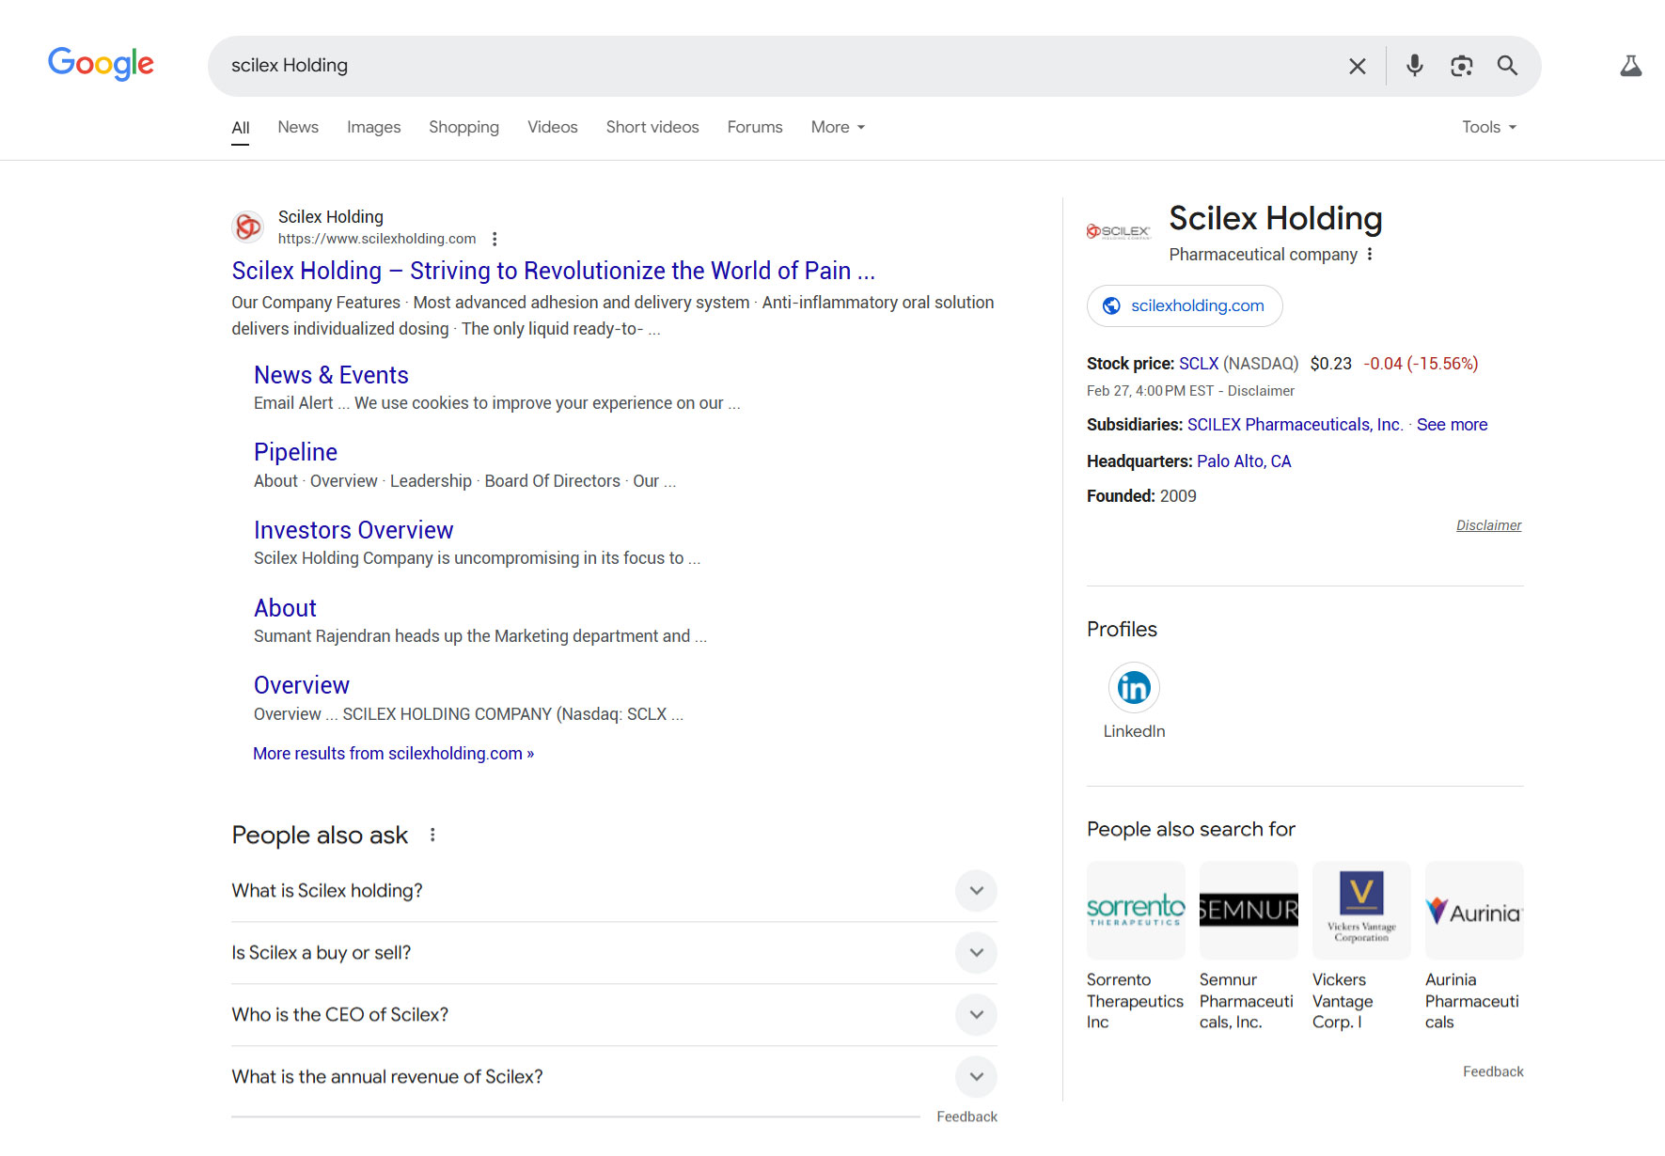Open the Tools dropdown
The height and width of the screenshot is (1156, 1665).
[x=1489, y=127]
